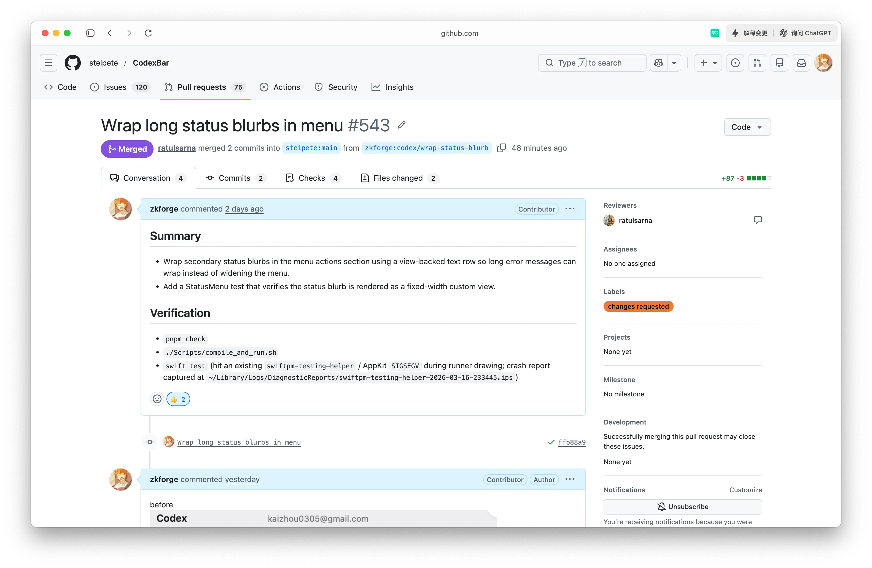
Task: Open the Actions tab of the repository
Action: point(280,87)
